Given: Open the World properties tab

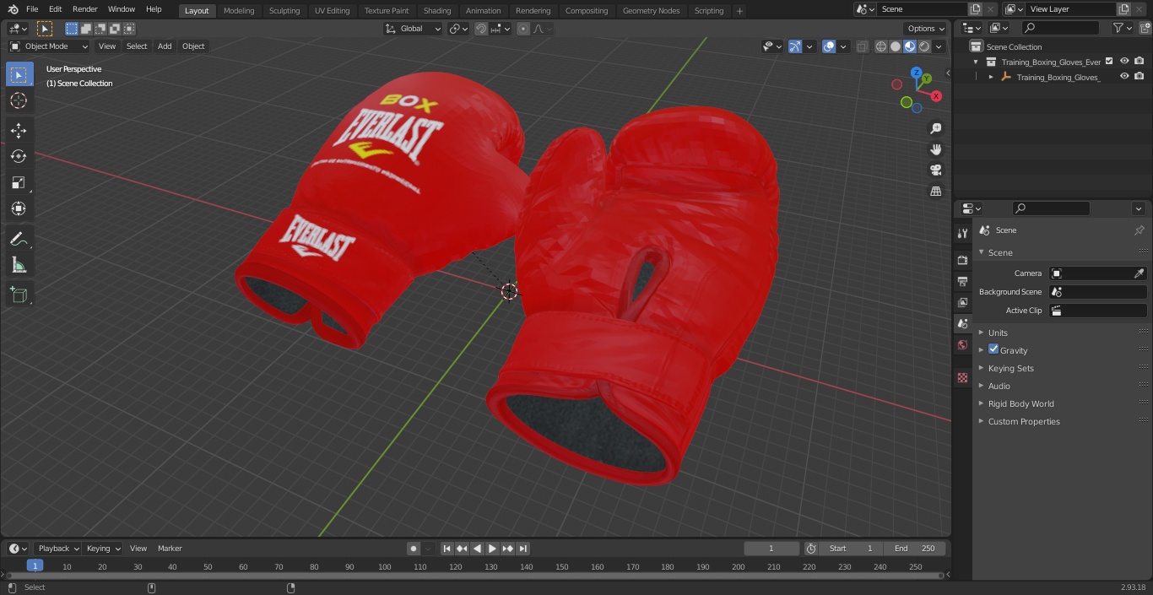Looking at the screenshot, I should pyautogui.click(x=962, y=344).
